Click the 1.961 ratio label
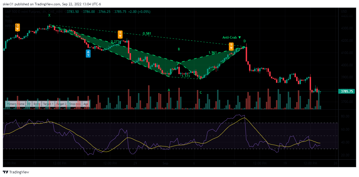Viewport: 359px width, 177px height. click(213, 53)
